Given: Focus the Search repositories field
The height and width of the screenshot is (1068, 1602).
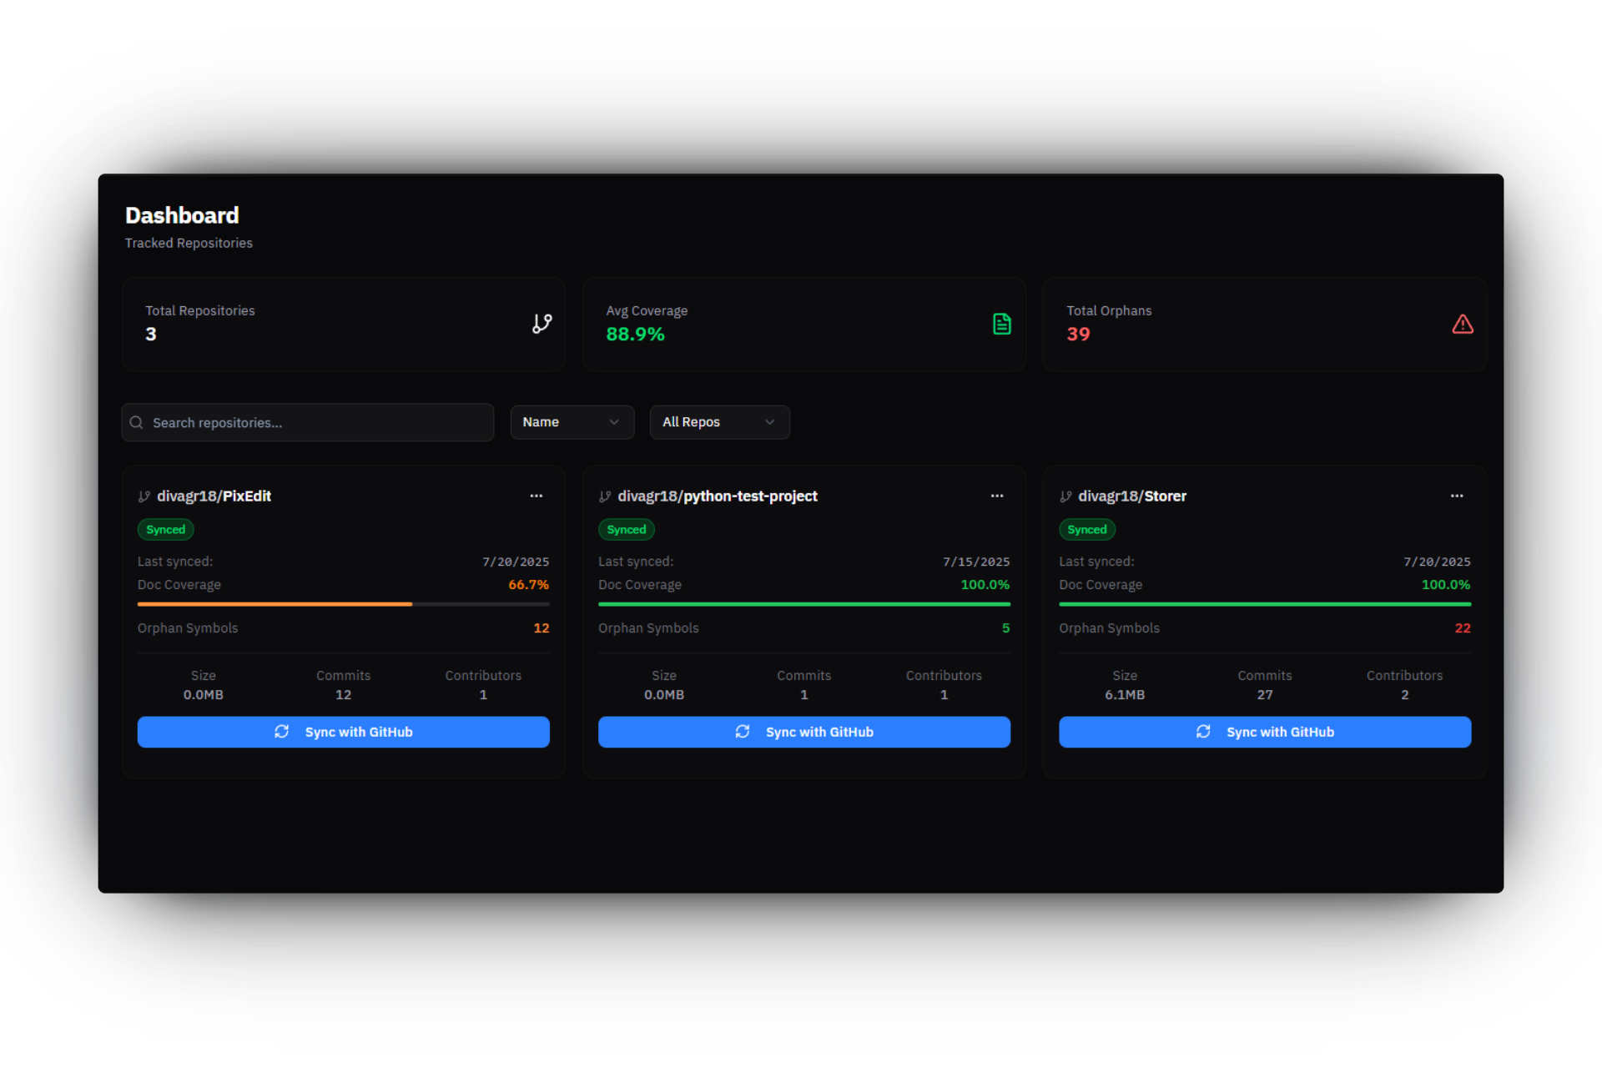Looking at the screenshot, I should (x=317, y=423).
